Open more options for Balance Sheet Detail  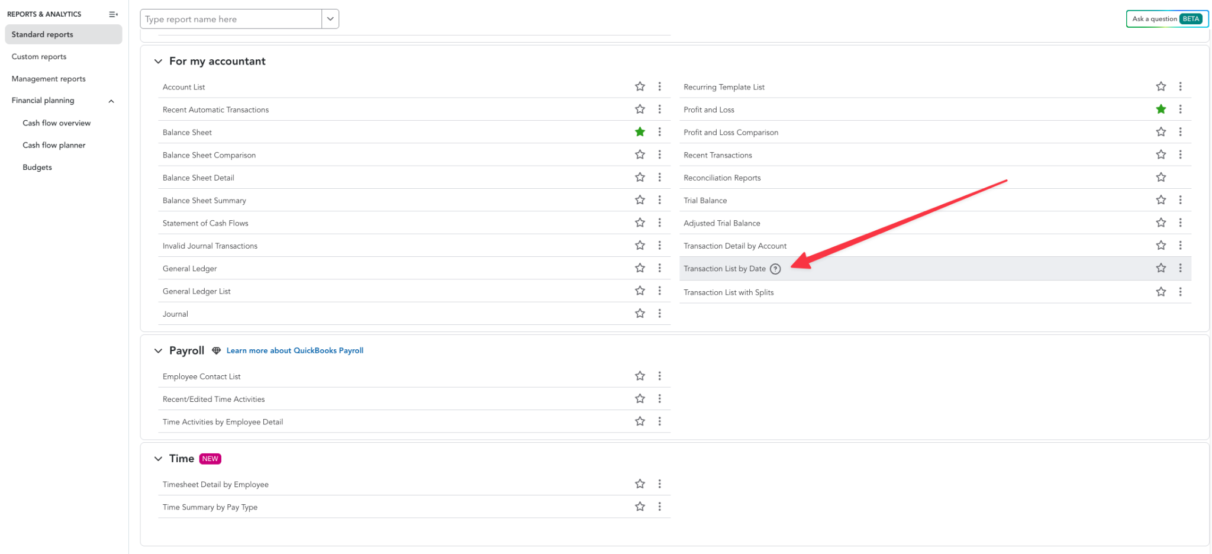click(x=659, y=177)
